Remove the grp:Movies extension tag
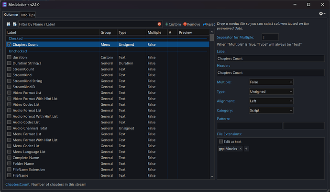This screenshot has width=330, height=192. [x=241, y=149]
